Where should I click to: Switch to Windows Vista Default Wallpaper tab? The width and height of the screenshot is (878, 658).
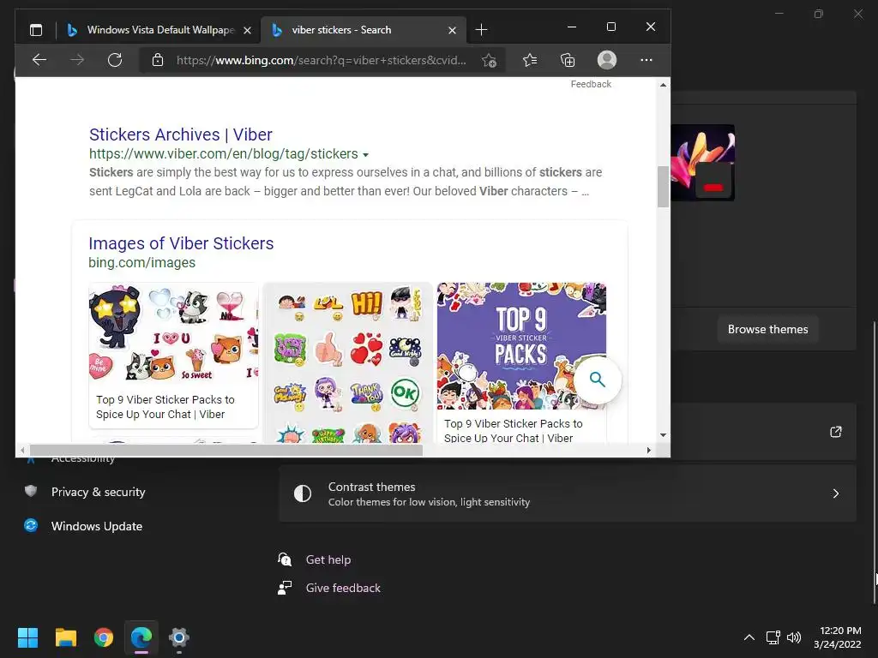coord(159,30)
